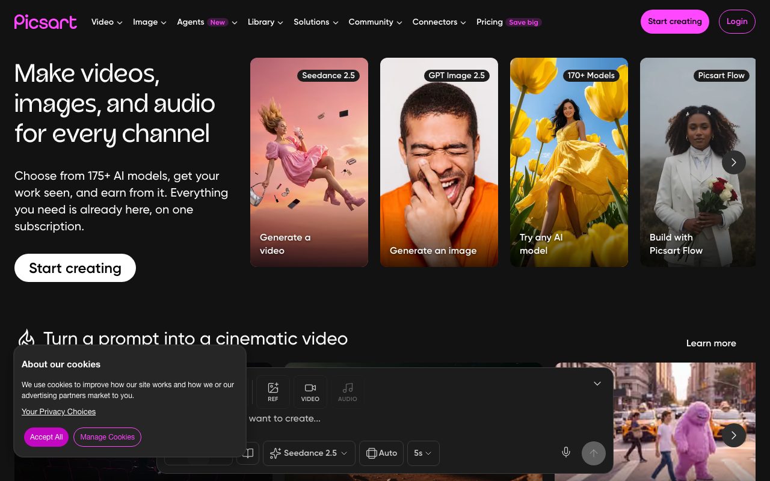Go to the Pricing page
The width and height of the screenshot is (770, 481).
[490, 22]
